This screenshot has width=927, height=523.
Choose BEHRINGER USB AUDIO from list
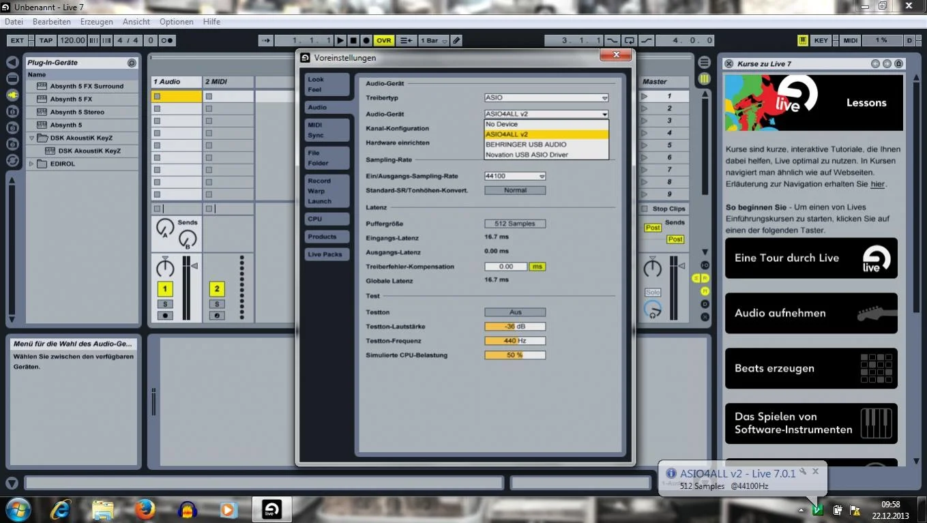pos(526,145)
